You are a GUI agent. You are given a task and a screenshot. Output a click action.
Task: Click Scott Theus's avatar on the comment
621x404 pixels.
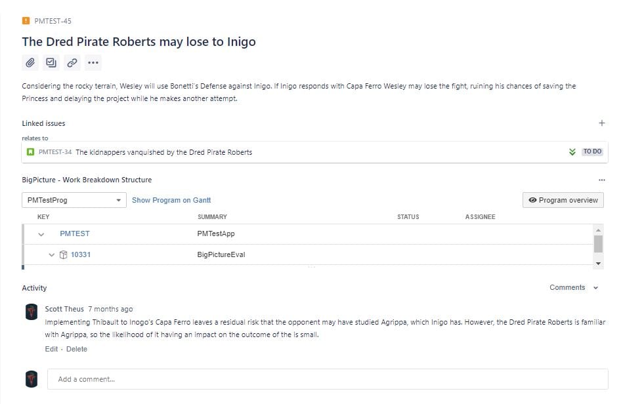(32, 312)
